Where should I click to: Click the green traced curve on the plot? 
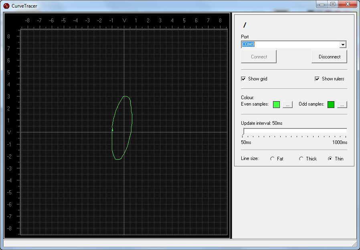132,119
